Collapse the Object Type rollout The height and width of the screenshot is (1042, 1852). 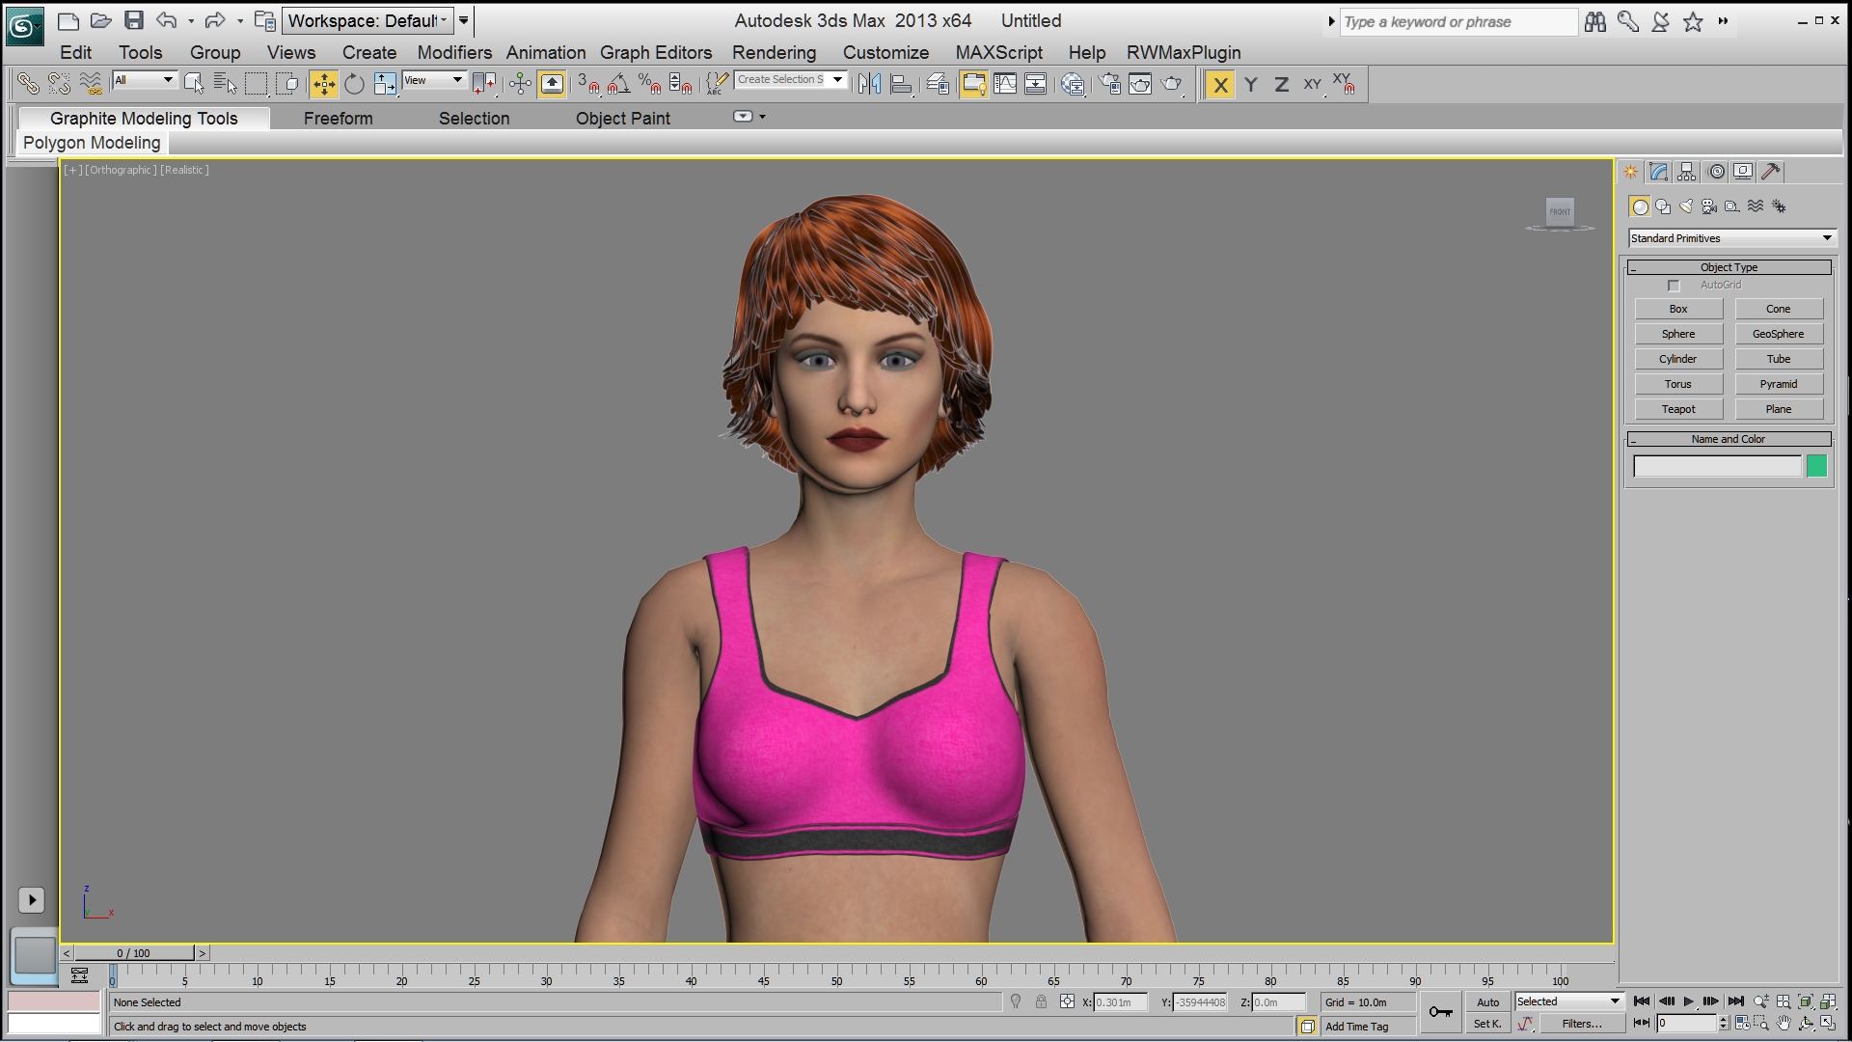tap(1729, 267)
